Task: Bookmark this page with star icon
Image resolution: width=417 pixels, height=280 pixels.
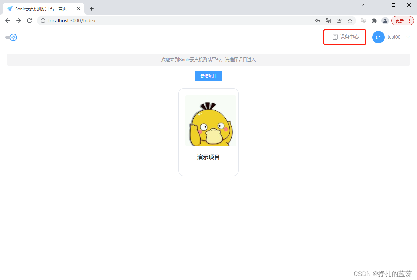Action: pos(350,21)
